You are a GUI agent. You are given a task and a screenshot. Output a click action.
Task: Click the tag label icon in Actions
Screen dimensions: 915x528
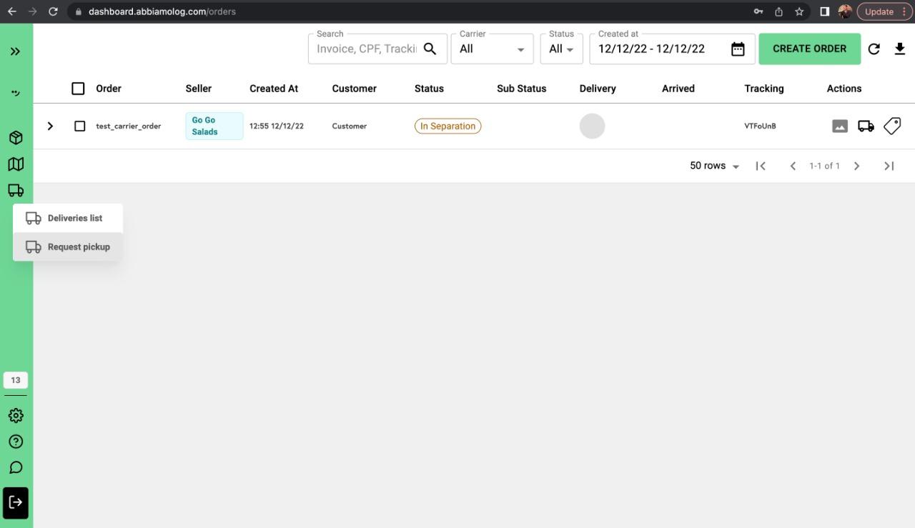pyautogui.click(x=892, y=126)
